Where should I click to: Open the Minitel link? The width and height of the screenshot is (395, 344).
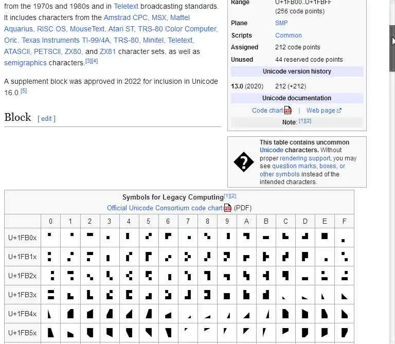[x=153, y=40]
